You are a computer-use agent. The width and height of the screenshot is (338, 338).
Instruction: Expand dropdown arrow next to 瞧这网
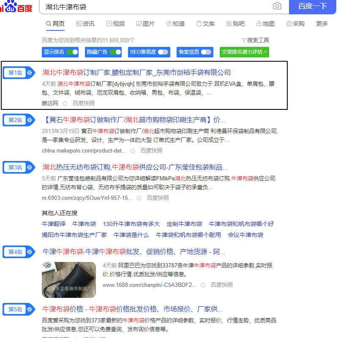(x=65, y=104)
